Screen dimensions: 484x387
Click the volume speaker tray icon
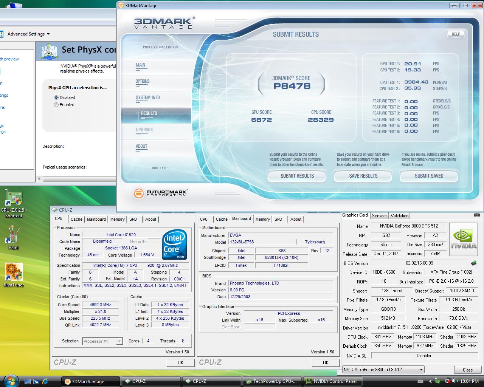[x=455, y=381]
